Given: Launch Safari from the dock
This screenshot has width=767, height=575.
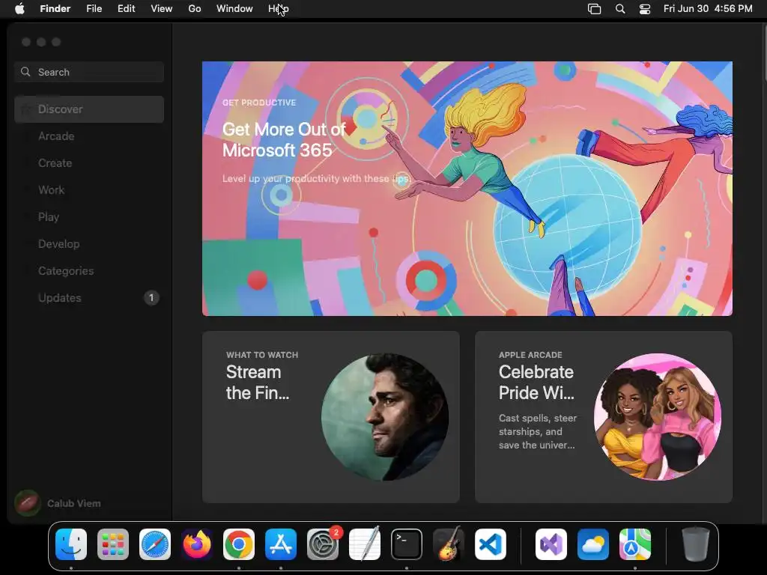Looking at the screenshot, I should click(x=155, y=544).
